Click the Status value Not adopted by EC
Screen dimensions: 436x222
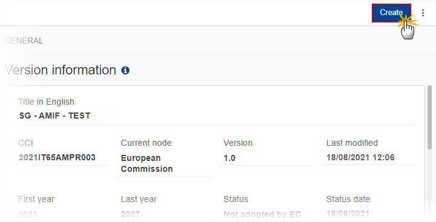[262, 214]
